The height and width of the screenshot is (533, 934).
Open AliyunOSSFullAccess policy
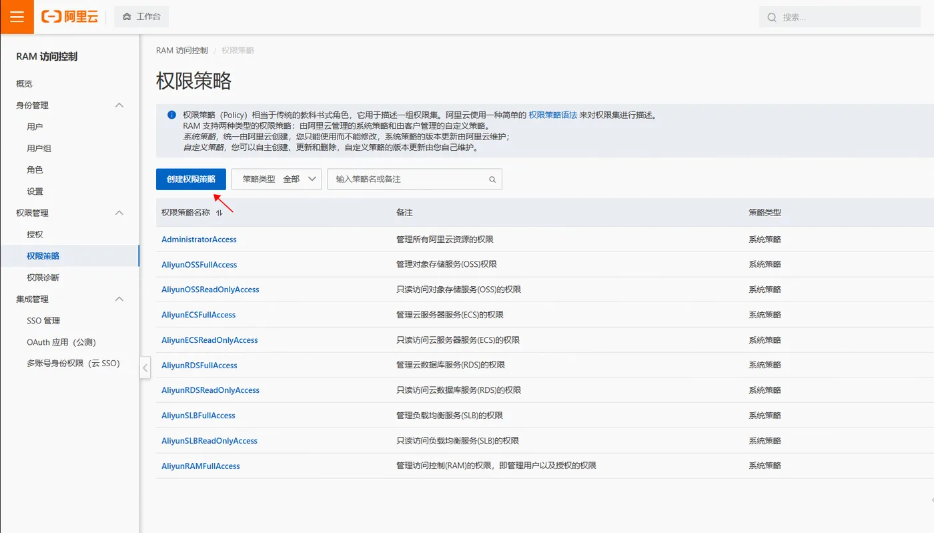pos(199,265)
